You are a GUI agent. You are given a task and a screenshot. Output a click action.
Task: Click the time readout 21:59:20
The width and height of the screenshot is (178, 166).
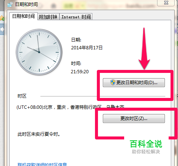click(x=80, y=72)
